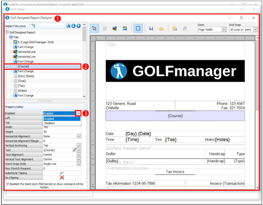Image resolution: width=263 pixels, height=205 pixels.
Task: Click the refresh structure icon beside Report Structure
Action: (x=33, y=26)
